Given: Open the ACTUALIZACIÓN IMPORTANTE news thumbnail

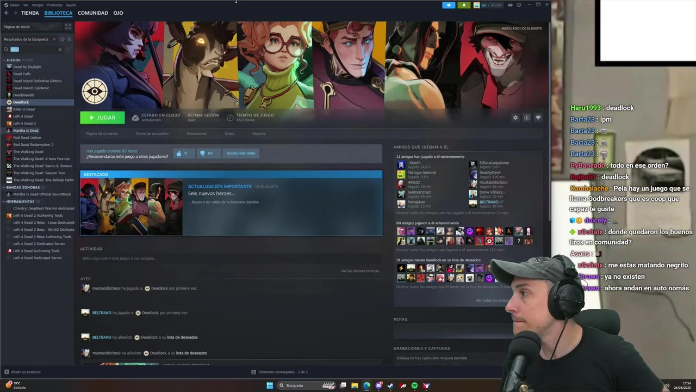Looking at the screenshot, I should tap(131, 206).
